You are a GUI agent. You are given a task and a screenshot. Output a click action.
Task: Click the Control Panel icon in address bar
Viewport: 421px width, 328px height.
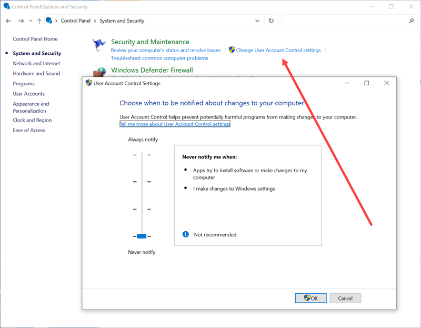point(49,21)
